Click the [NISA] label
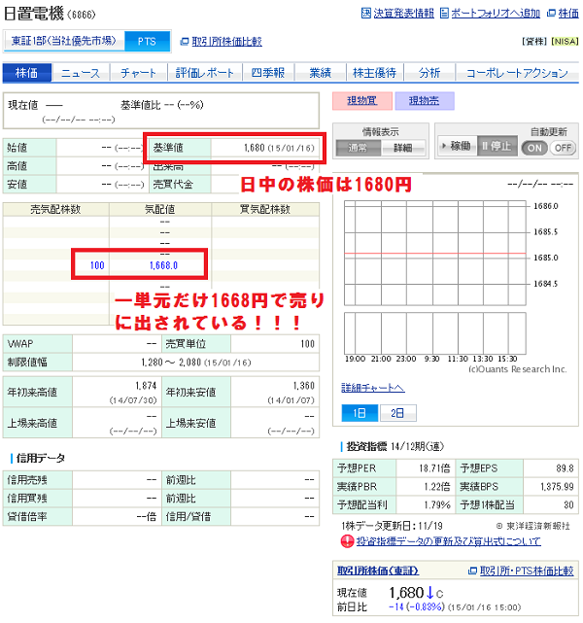Screen dimensions: 583x623 tap(566, 42)
